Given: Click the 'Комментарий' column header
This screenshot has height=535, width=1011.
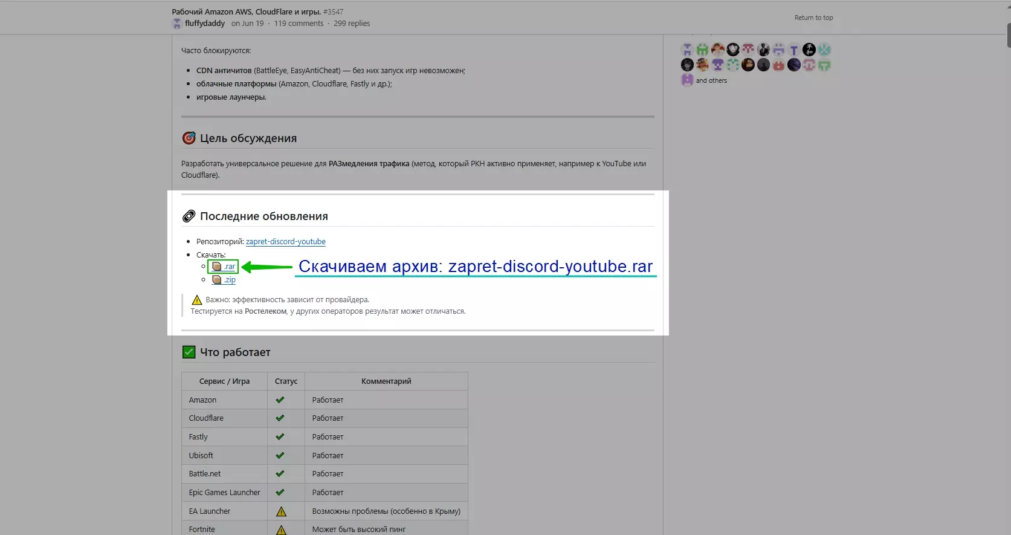Looking at the screenshot, I should [386, 381].
